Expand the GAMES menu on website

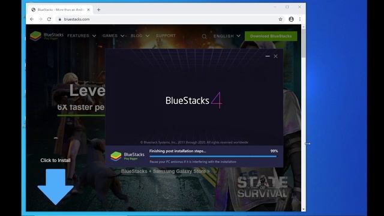pyautogui.click(x=113, y=36)
